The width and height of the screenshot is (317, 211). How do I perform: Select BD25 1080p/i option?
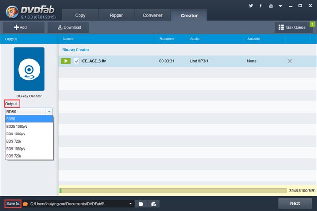tap(29, 126)
